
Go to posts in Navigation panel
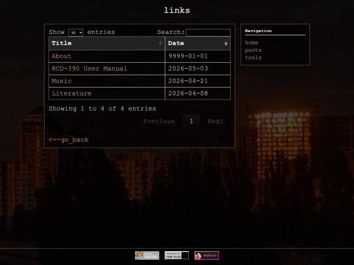click(x=253, y=50)
